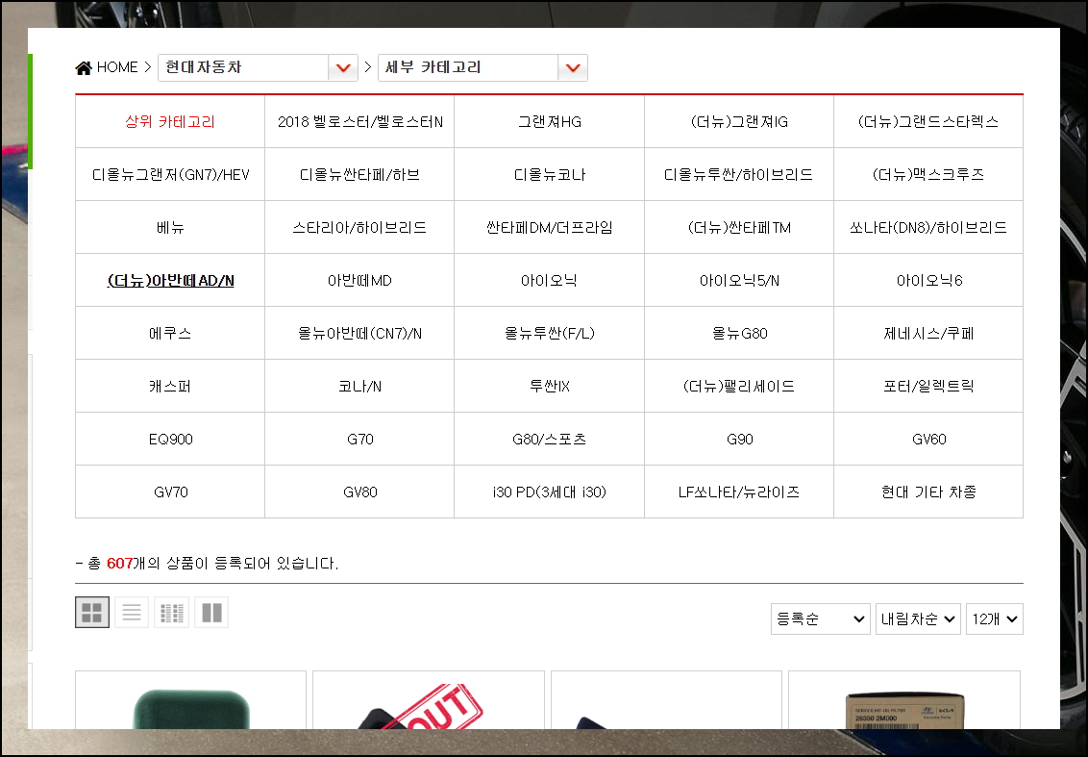
Task: Select 2018 벨로스터/벨로스터N category
Action: [360, 121]
